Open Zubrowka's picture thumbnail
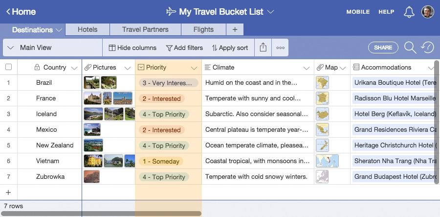 tap(91, 177)
